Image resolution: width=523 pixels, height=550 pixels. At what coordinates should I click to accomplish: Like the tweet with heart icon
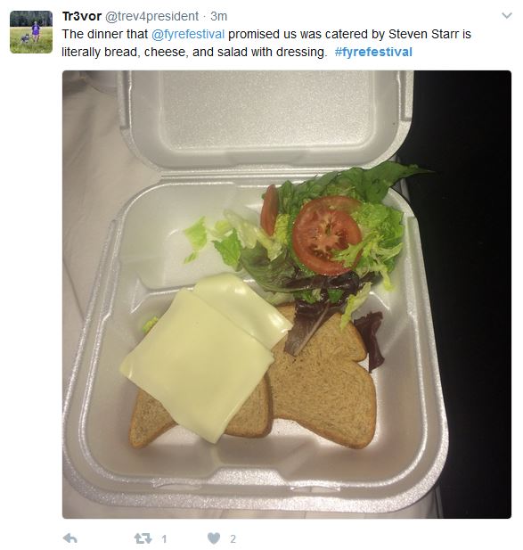click(214, 538)
